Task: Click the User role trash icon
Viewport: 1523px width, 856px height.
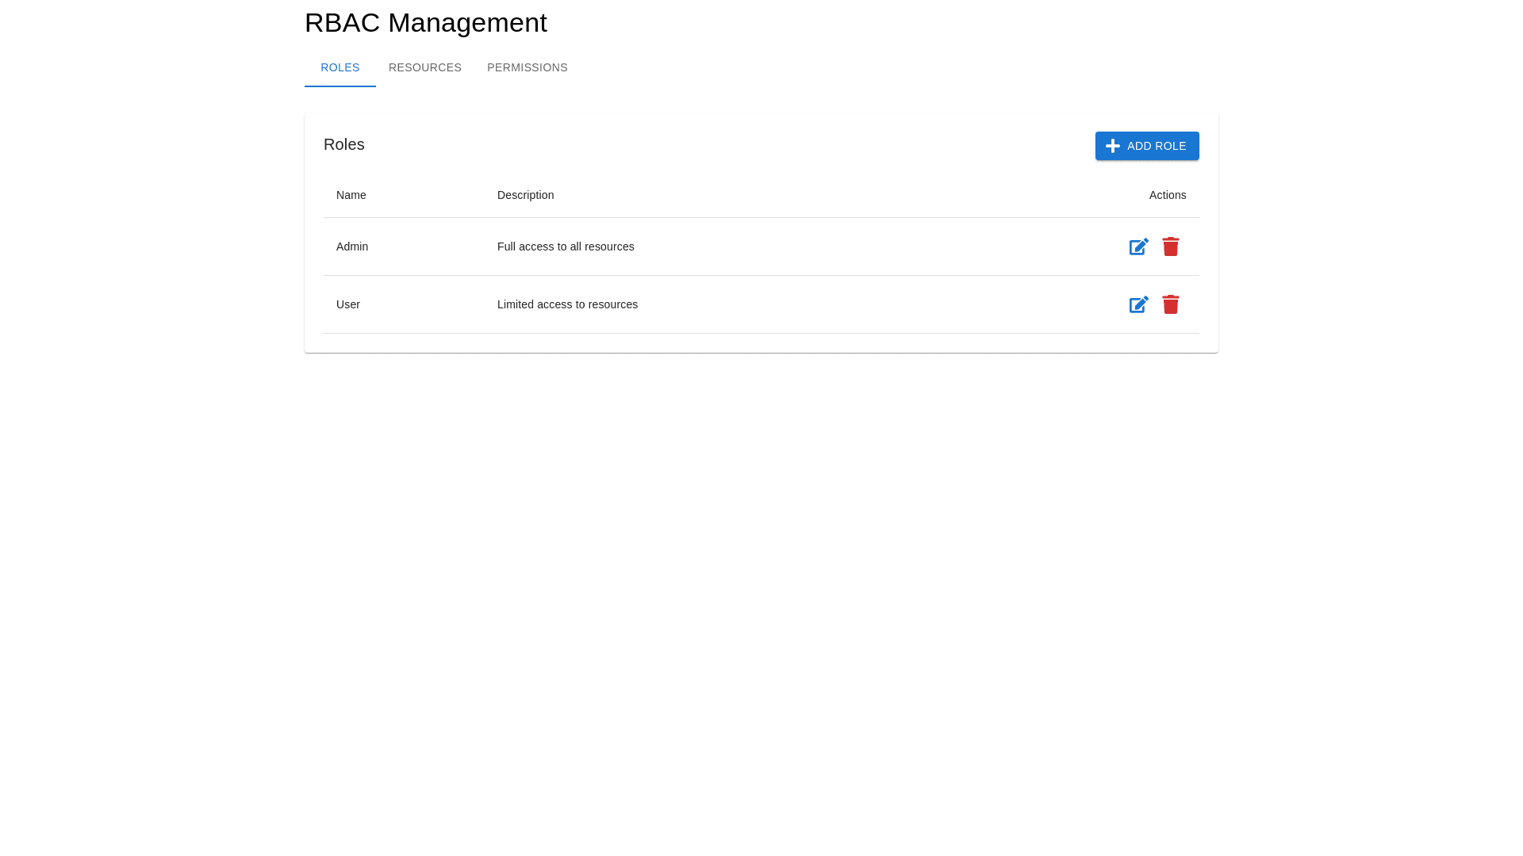Action: click(x=1171, y=304)
